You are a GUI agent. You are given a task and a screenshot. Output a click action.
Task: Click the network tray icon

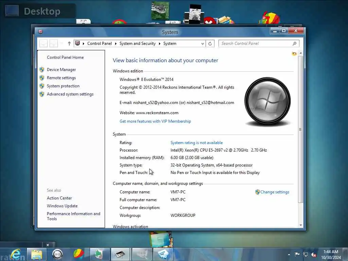tap(306, 255)
